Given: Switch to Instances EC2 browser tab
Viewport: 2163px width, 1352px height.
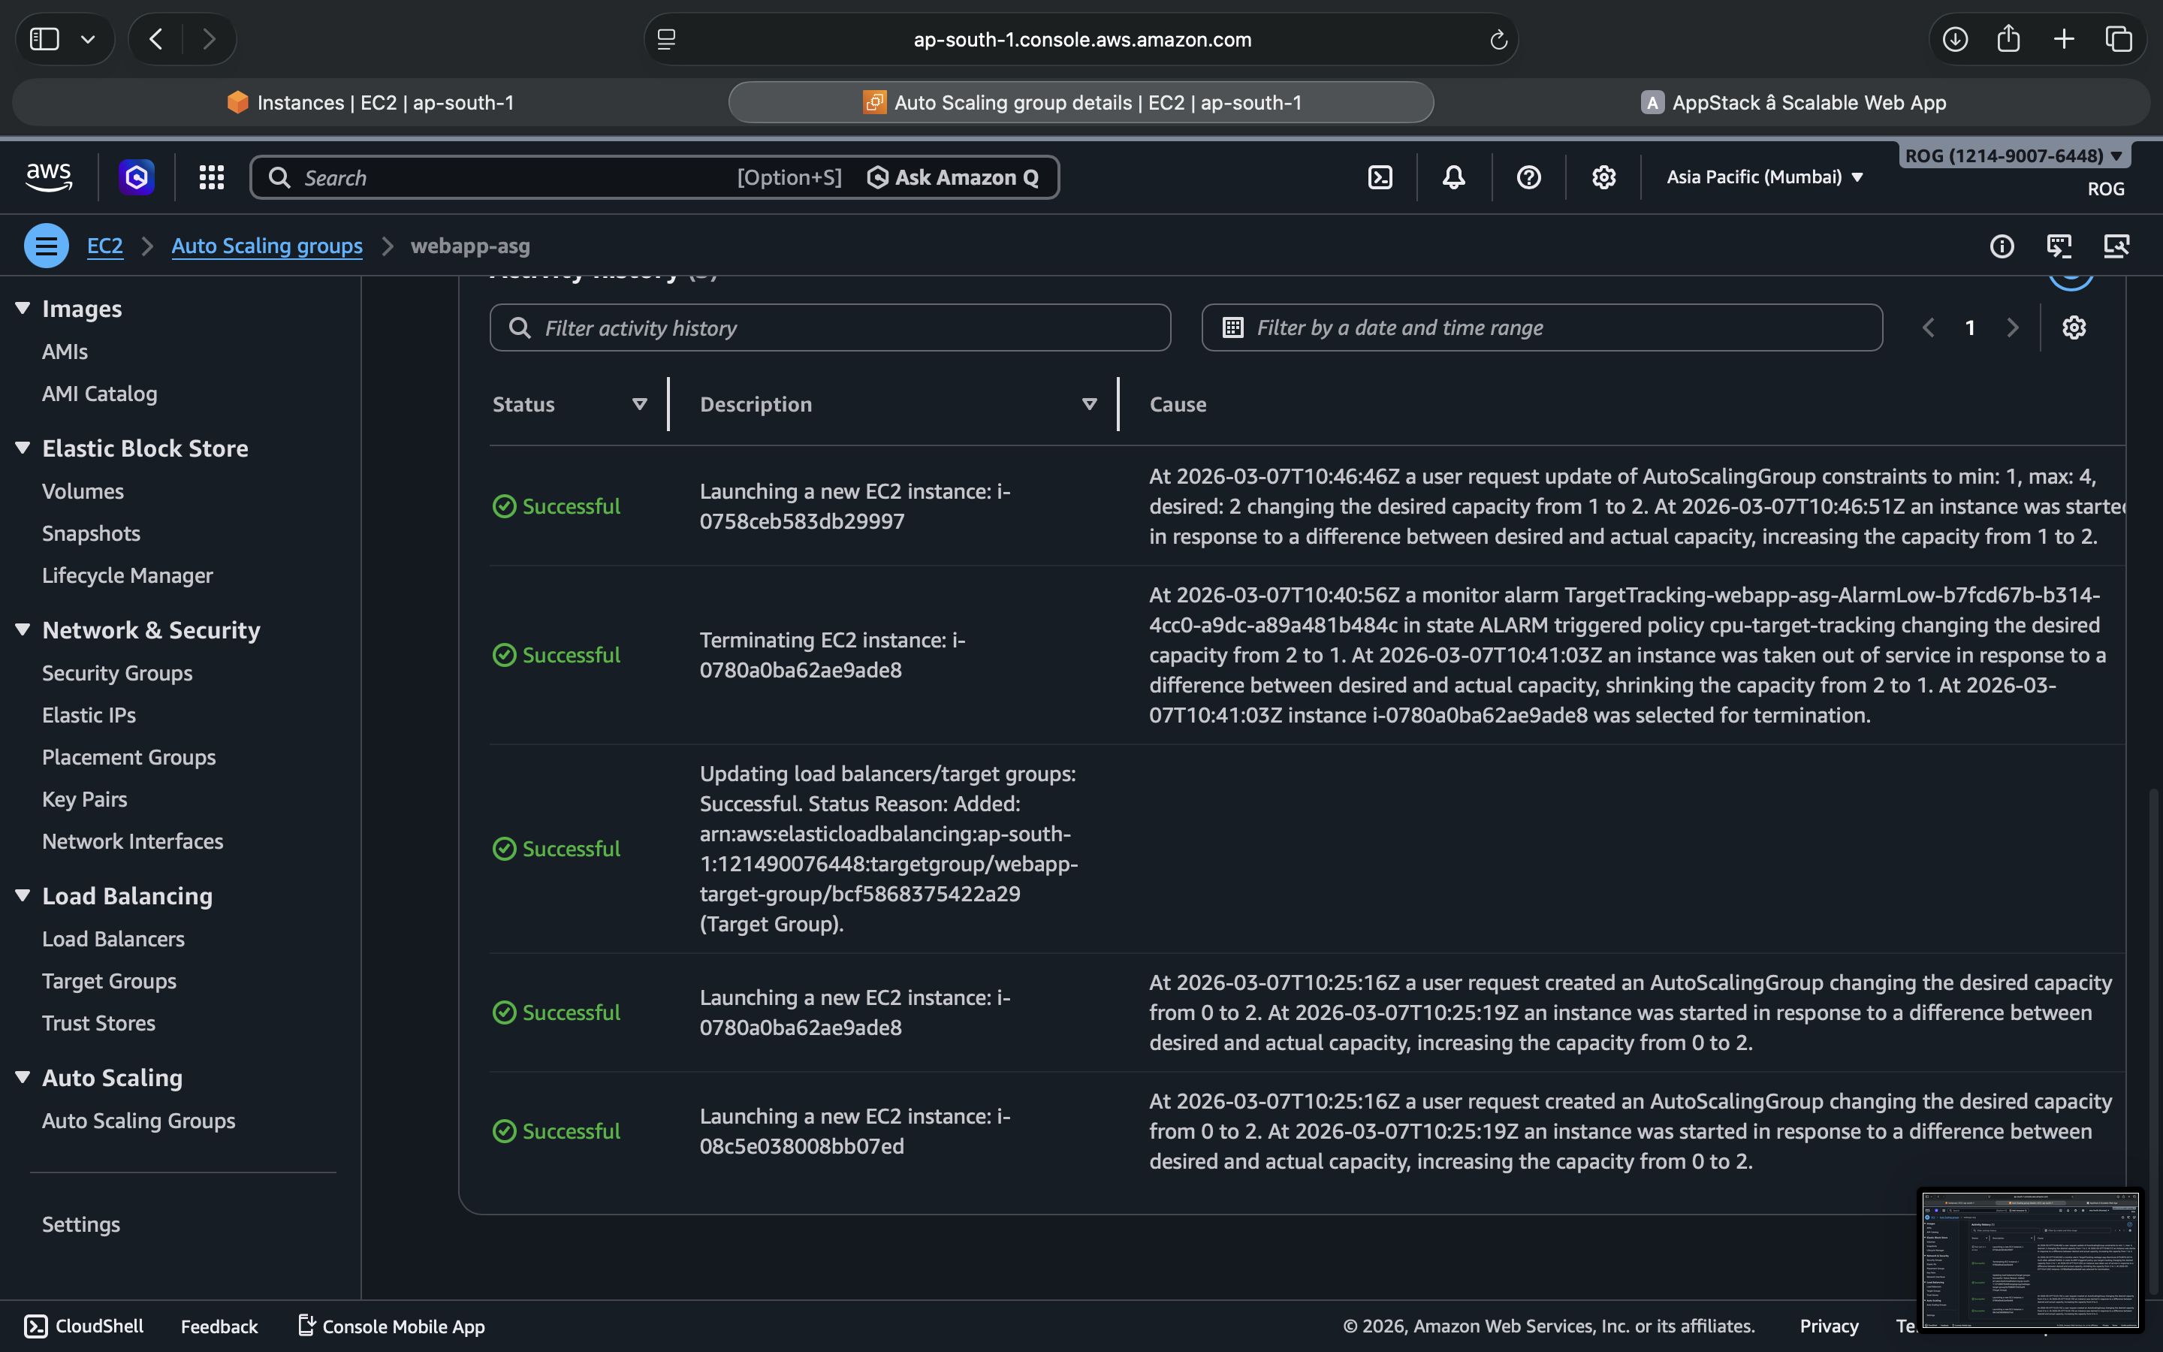Looking at the screenshot, I should (370, 103).
